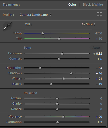Click the Blacks value – 19
Image resolution: width=108 pixels, height=128 pixels.
99,84
